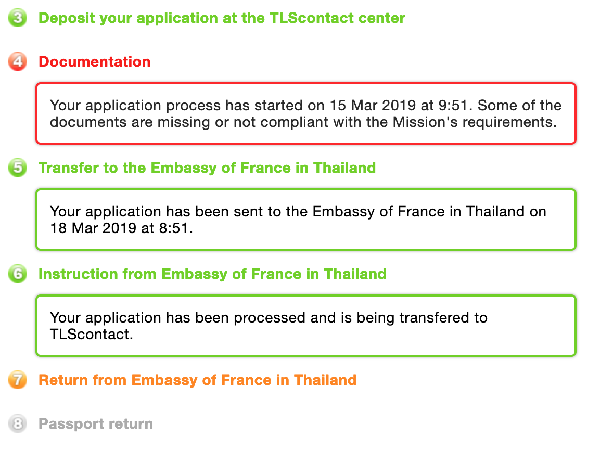Click the gray step 8 number icon

pyautogui.click(x=18, y=424)
